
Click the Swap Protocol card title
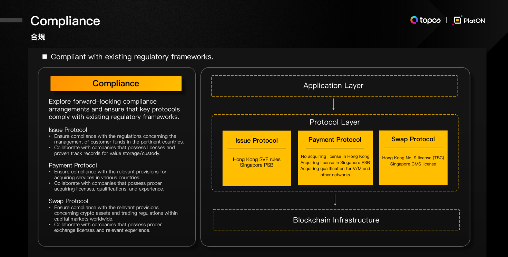tap(413, 139)
